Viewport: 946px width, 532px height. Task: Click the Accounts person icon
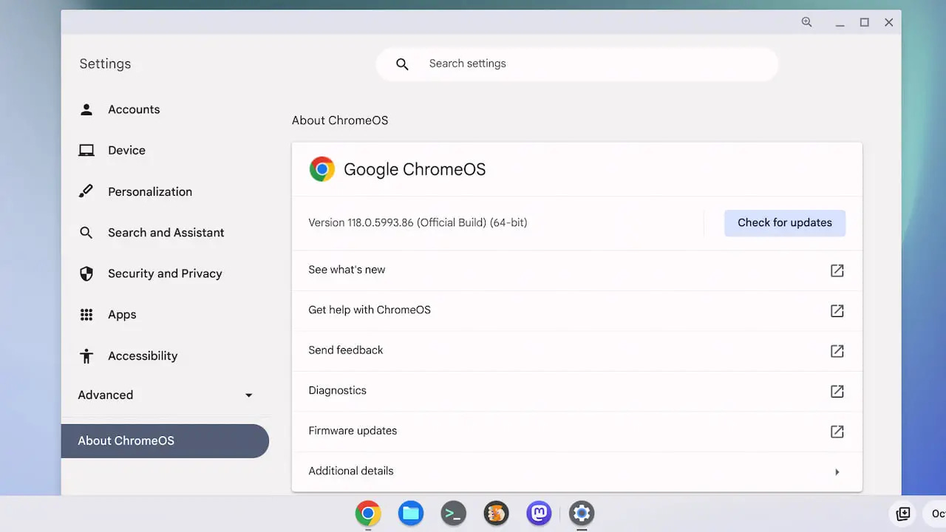click(x=86, y=109)
